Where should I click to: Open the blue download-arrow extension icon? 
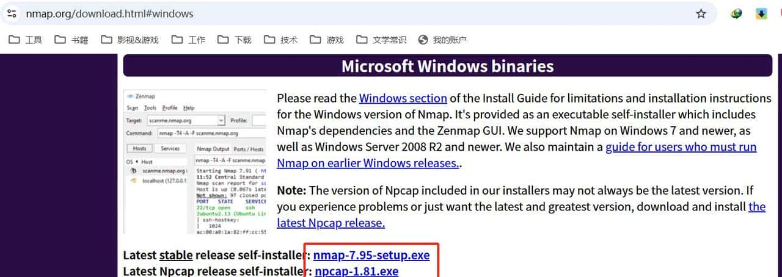click(761, 13)
